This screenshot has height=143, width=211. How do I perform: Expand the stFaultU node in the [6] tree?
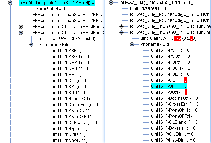click(x=21, y=27)
